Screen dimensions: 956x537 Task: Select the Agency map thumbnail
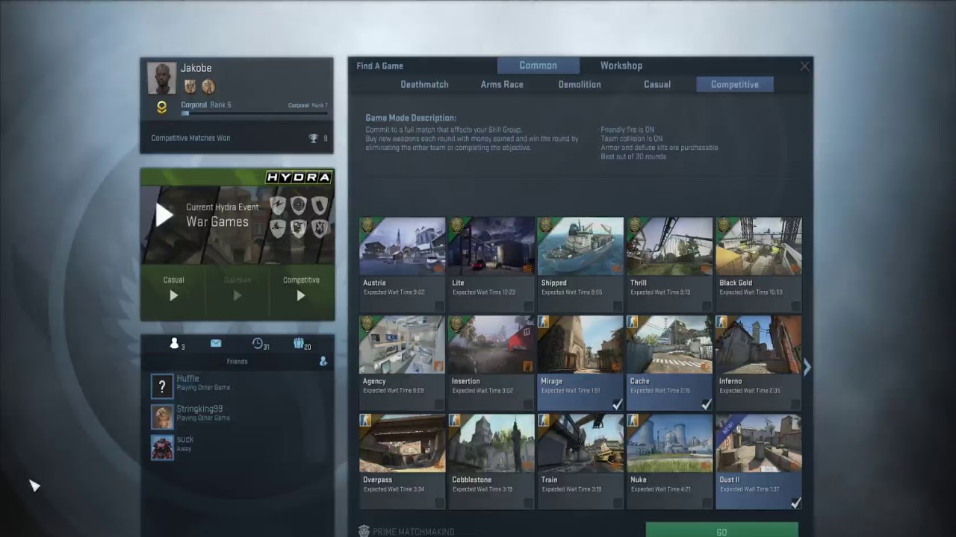402,345
